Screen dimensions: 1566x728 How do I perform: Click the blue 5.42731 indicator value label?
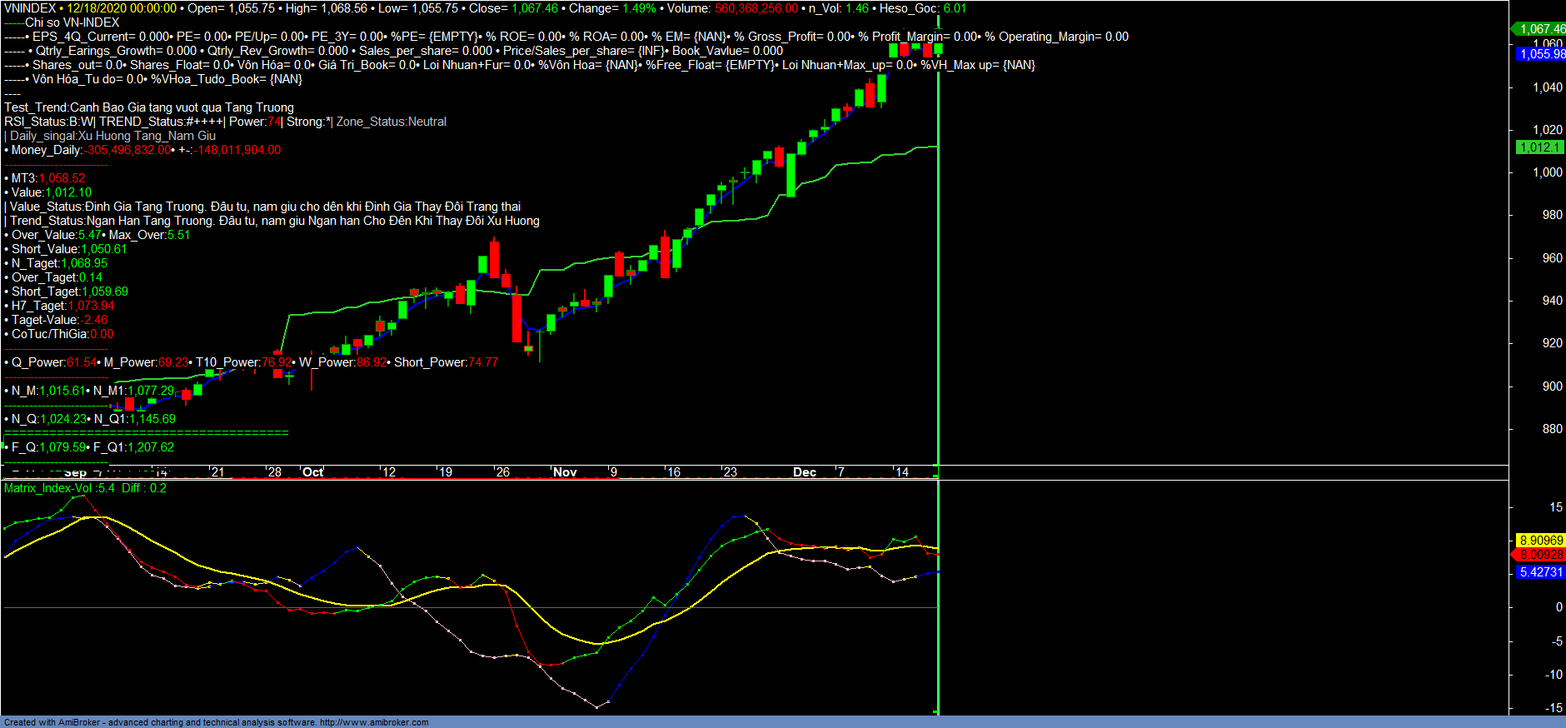(x=1540, y=572)
